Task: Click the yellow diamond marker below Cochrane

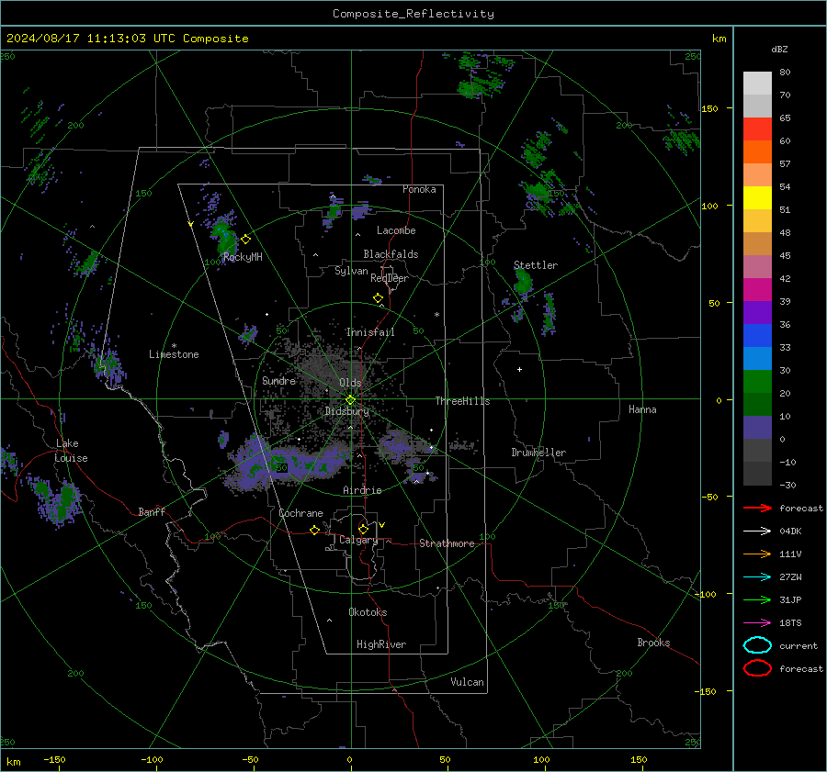Action: (315, 530)
